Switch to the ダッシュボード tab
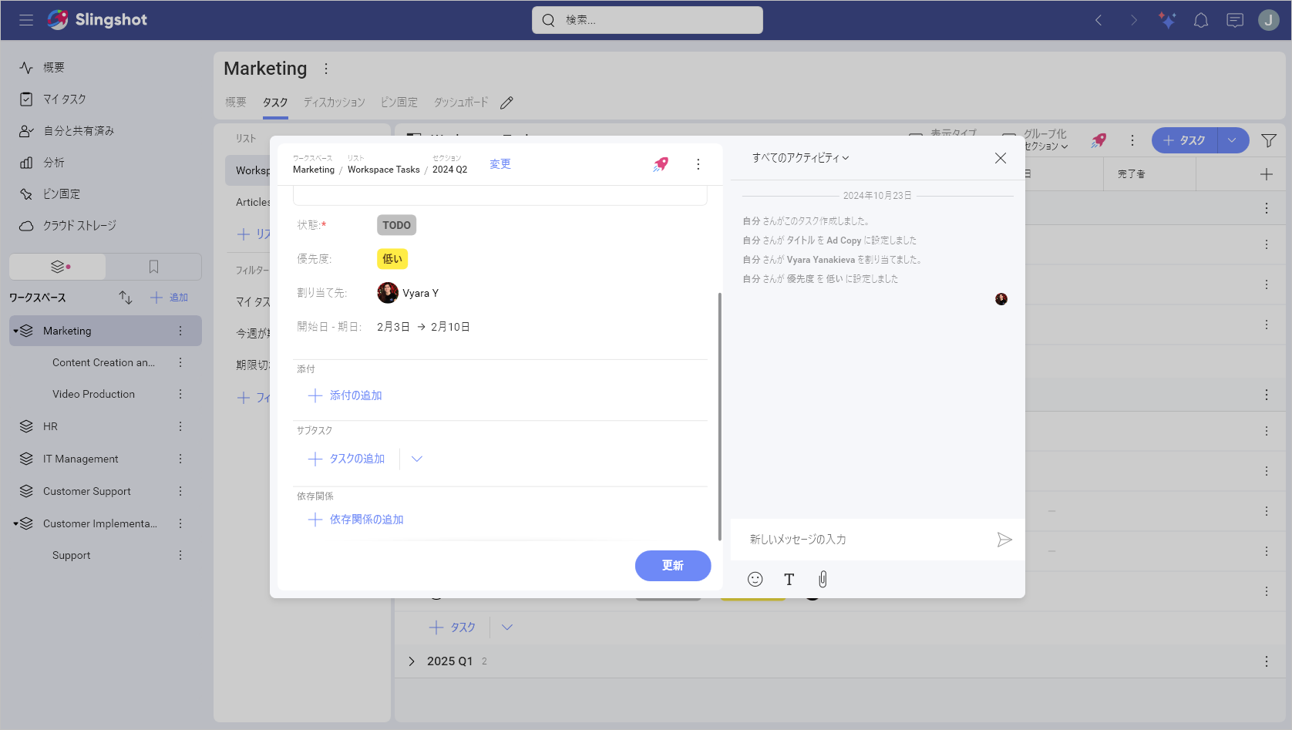 point(461,103)
